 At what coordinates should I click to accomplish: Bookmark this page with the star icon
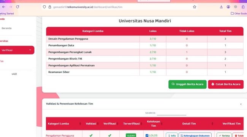[195, 7]
